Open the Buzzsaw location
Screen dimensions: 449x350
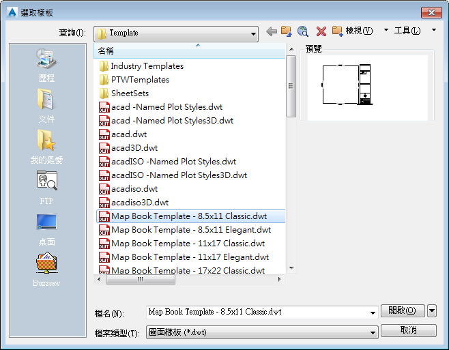46,269
